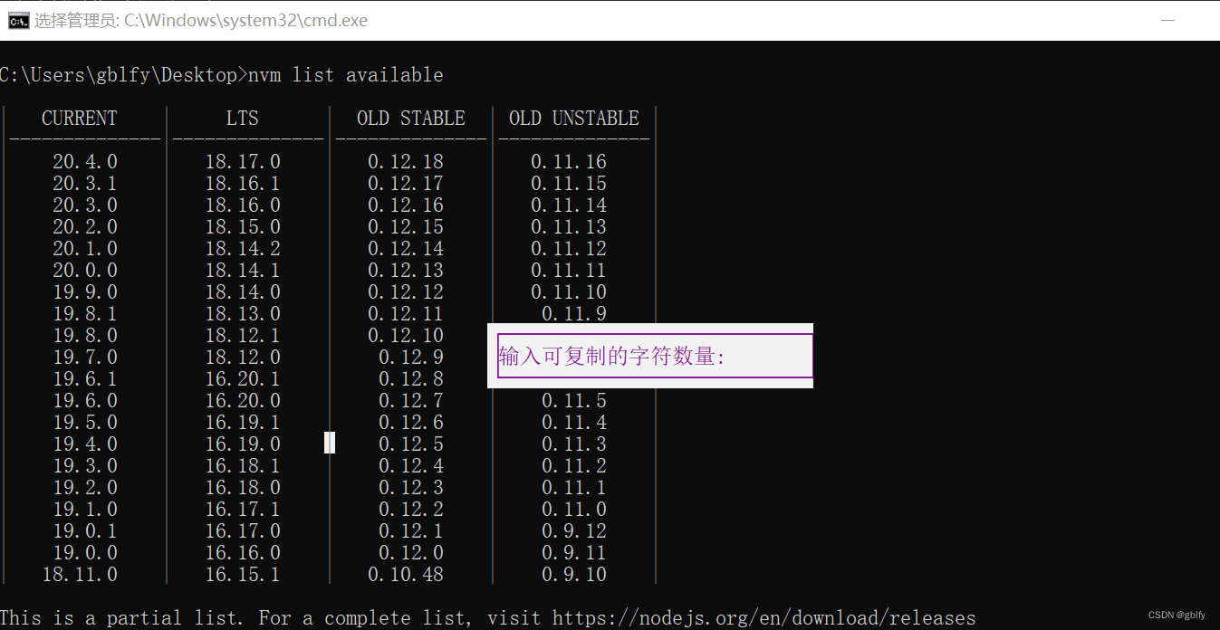Select old unstable version 0.11.11

pos(569,271)
